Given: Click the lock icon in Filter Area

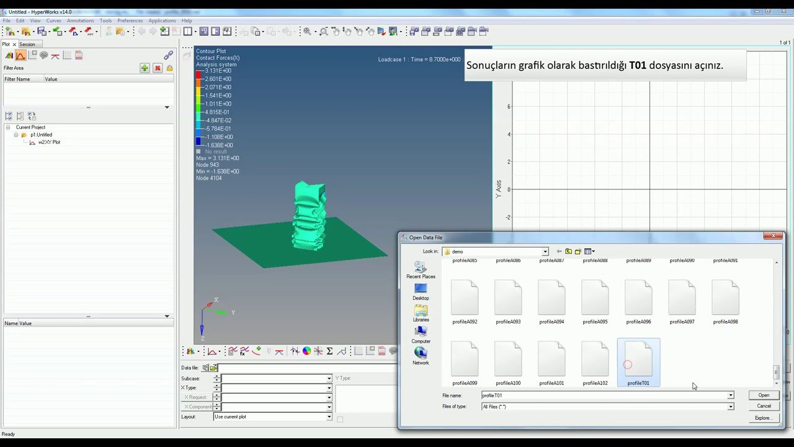Looking at the screenshot, I should coord(169,68).
